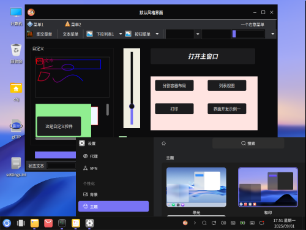Click the 按钮菜单 picture icon

click(x=128, y=34)
